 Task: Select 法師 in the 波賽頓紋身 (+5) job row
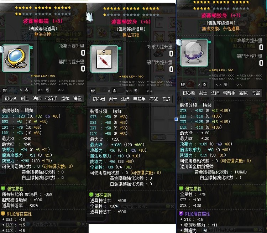(x=125, y=99)
